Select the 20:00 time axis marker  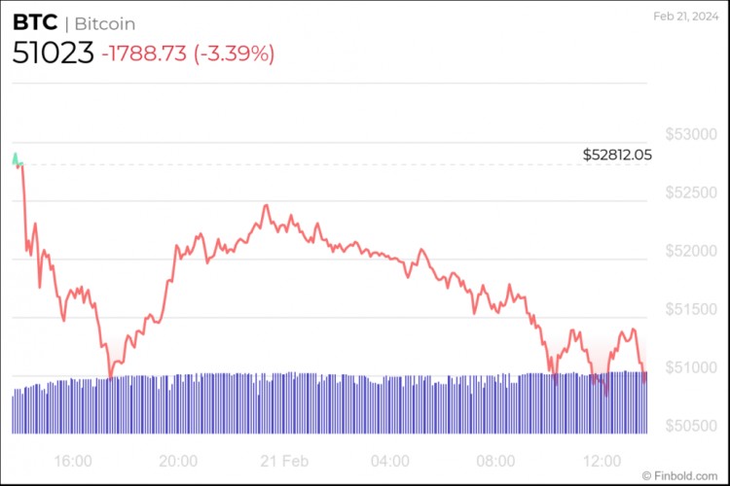pos(179,460)
